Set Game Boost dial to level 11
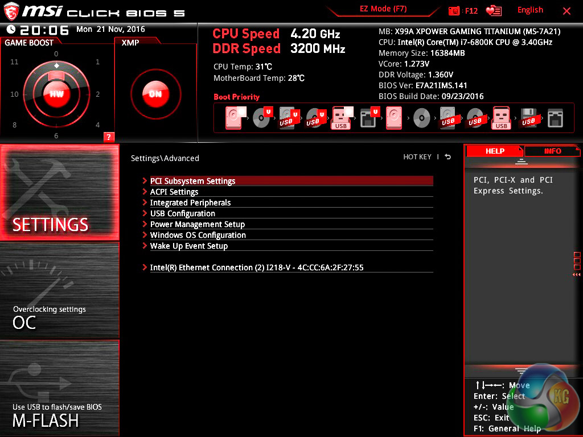583x437 pixels. [14, 61]
